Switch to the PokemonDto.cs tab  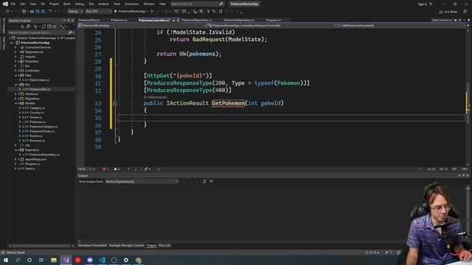coord(88,20)
